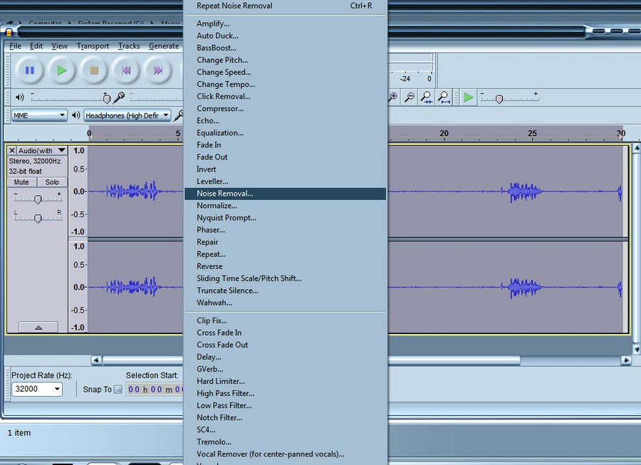Toggle the Snap To checkbox

point(118,390)
